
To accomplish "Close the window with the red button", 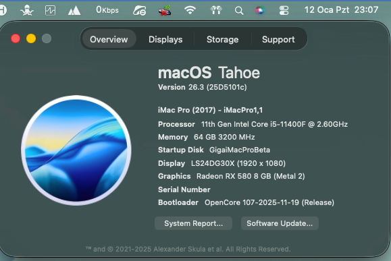I will [x=16, y=38].
